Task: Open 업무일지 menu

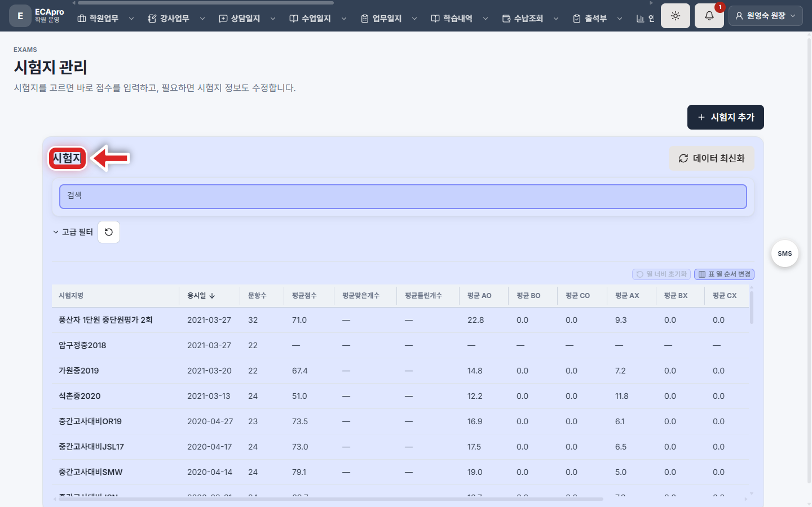Action: pos(381,19)
